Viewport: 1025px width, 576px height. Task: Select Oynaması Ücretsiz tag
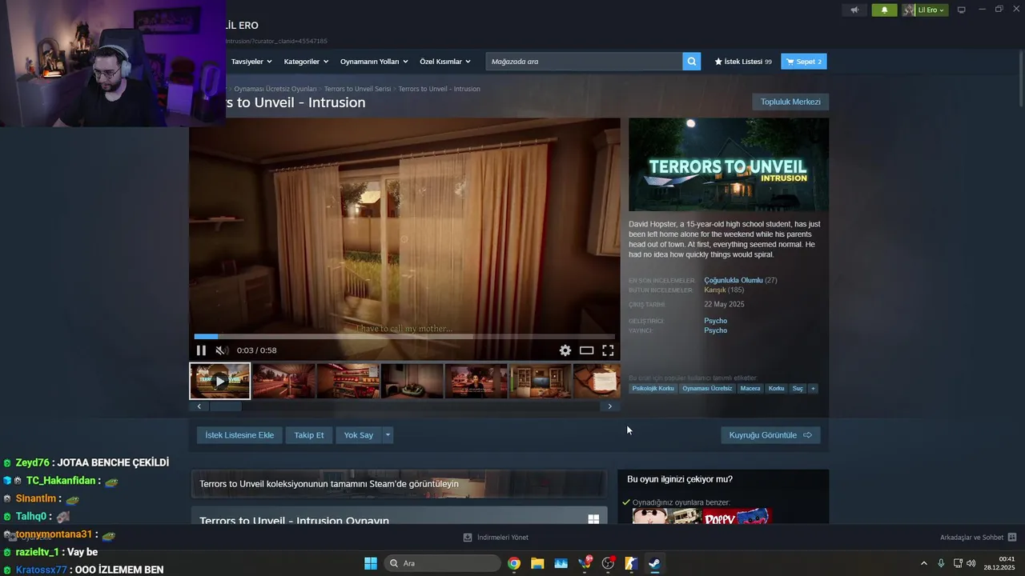tap(707, 389)
